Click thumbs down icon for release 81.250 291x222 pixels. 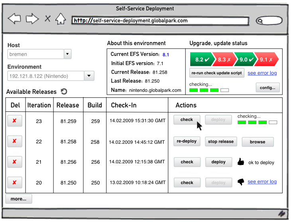coord(240,182)
